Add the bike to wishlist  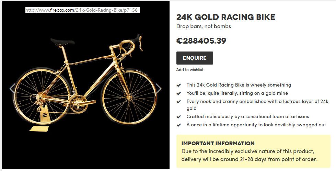point(190,70)
